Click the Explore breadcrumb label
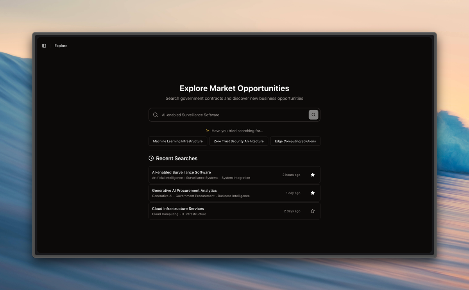The width and height of the screenshot is (469, 290). pyautogui.click(x=61, y=46)
